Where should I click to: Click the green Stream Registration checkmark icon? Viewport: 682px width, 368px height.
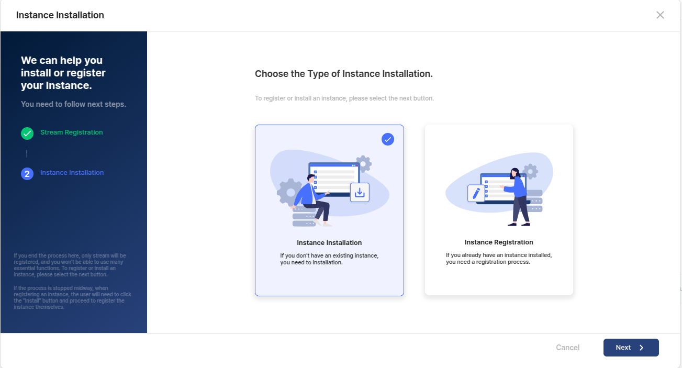pyautogui.click(x=27, y=133)
